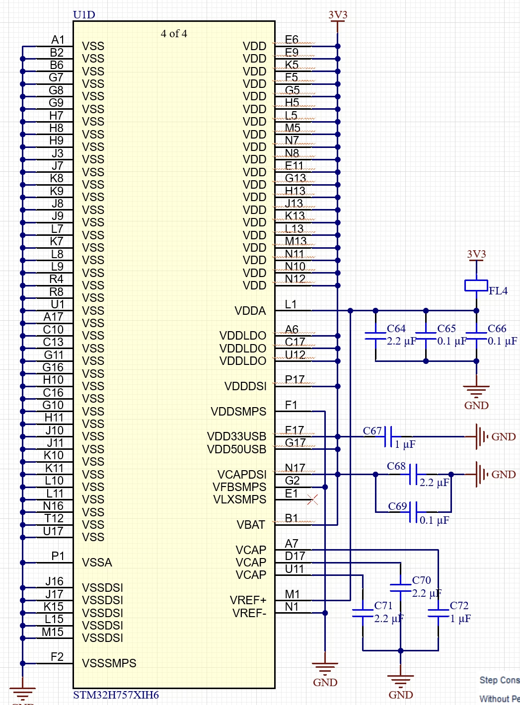Viewport: 520px width, 705px height.
Task: Select the VDDDSI pin label
Action: [245, 386]
